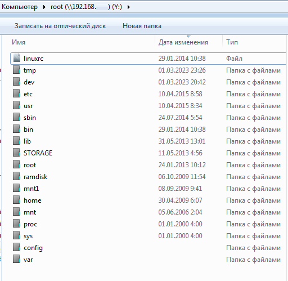Select the linuxrc file name

click(x=33, y=59)
